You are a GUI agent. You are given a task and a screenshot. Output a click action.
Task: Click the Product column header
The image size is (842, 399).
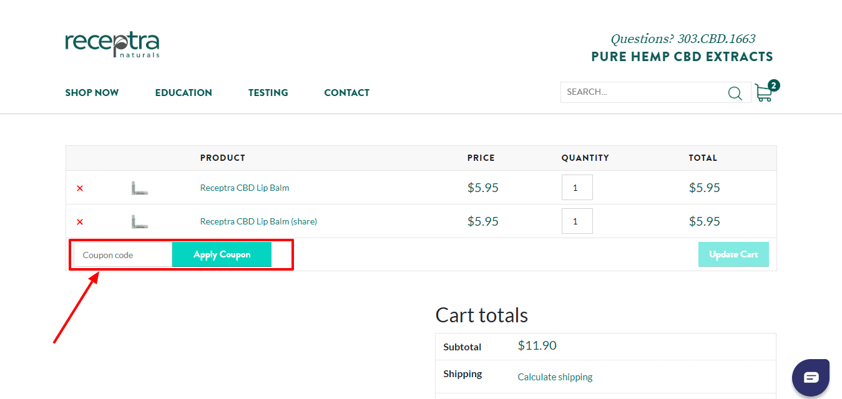[223, 158]
